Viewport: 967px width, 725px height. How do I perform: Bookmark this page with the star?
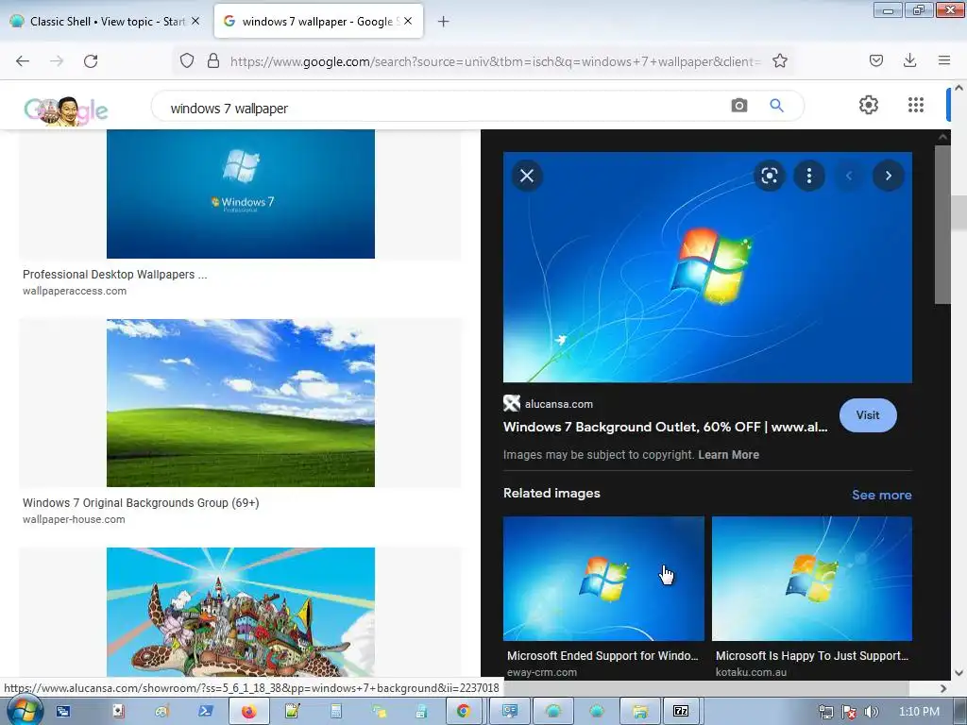780,61
